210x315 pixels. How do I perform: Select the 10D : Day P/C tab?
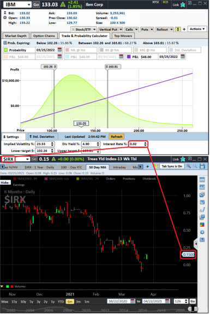tap(71, 167)
